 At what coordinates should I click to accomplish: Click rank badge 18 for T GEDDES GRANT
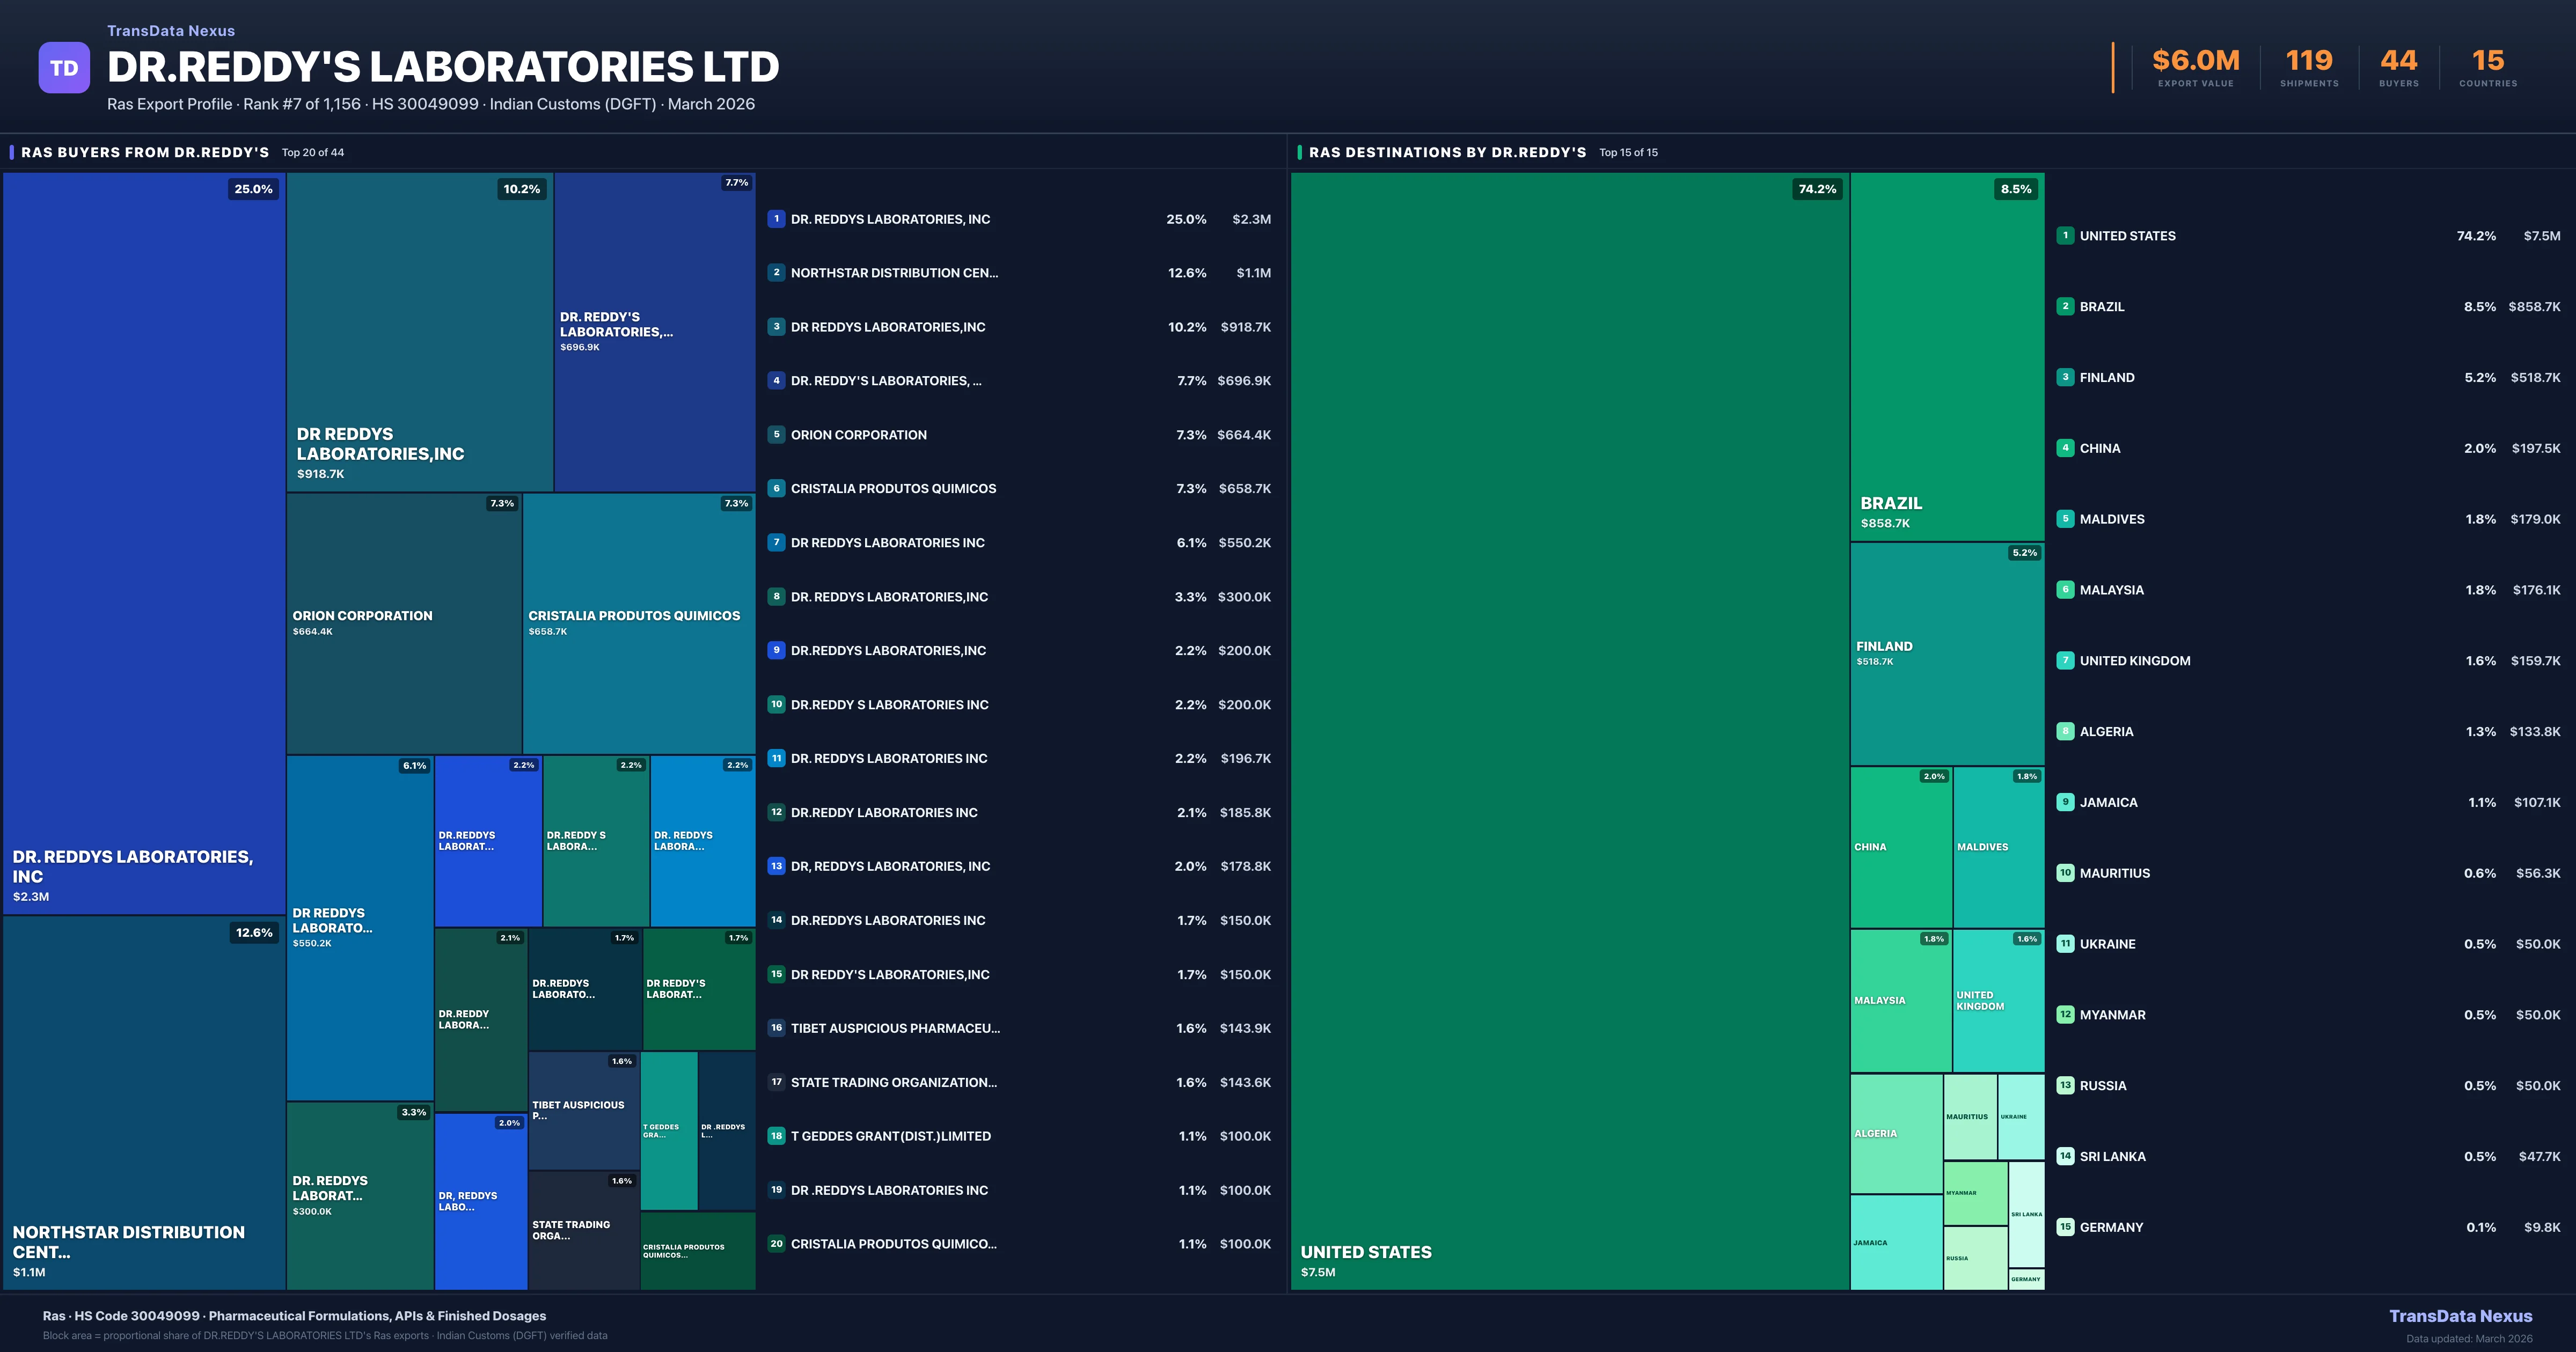(776, 1136)
